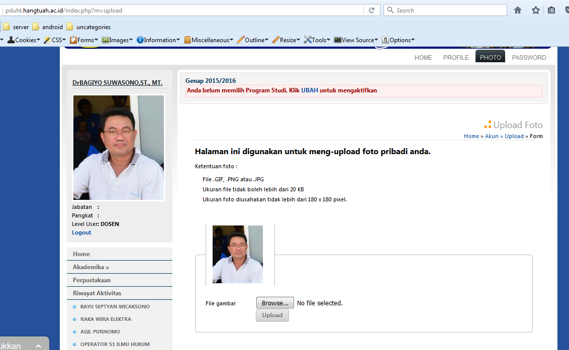Select OPERATOR S1 ILMU HUKUM entry

click(115, 344)
